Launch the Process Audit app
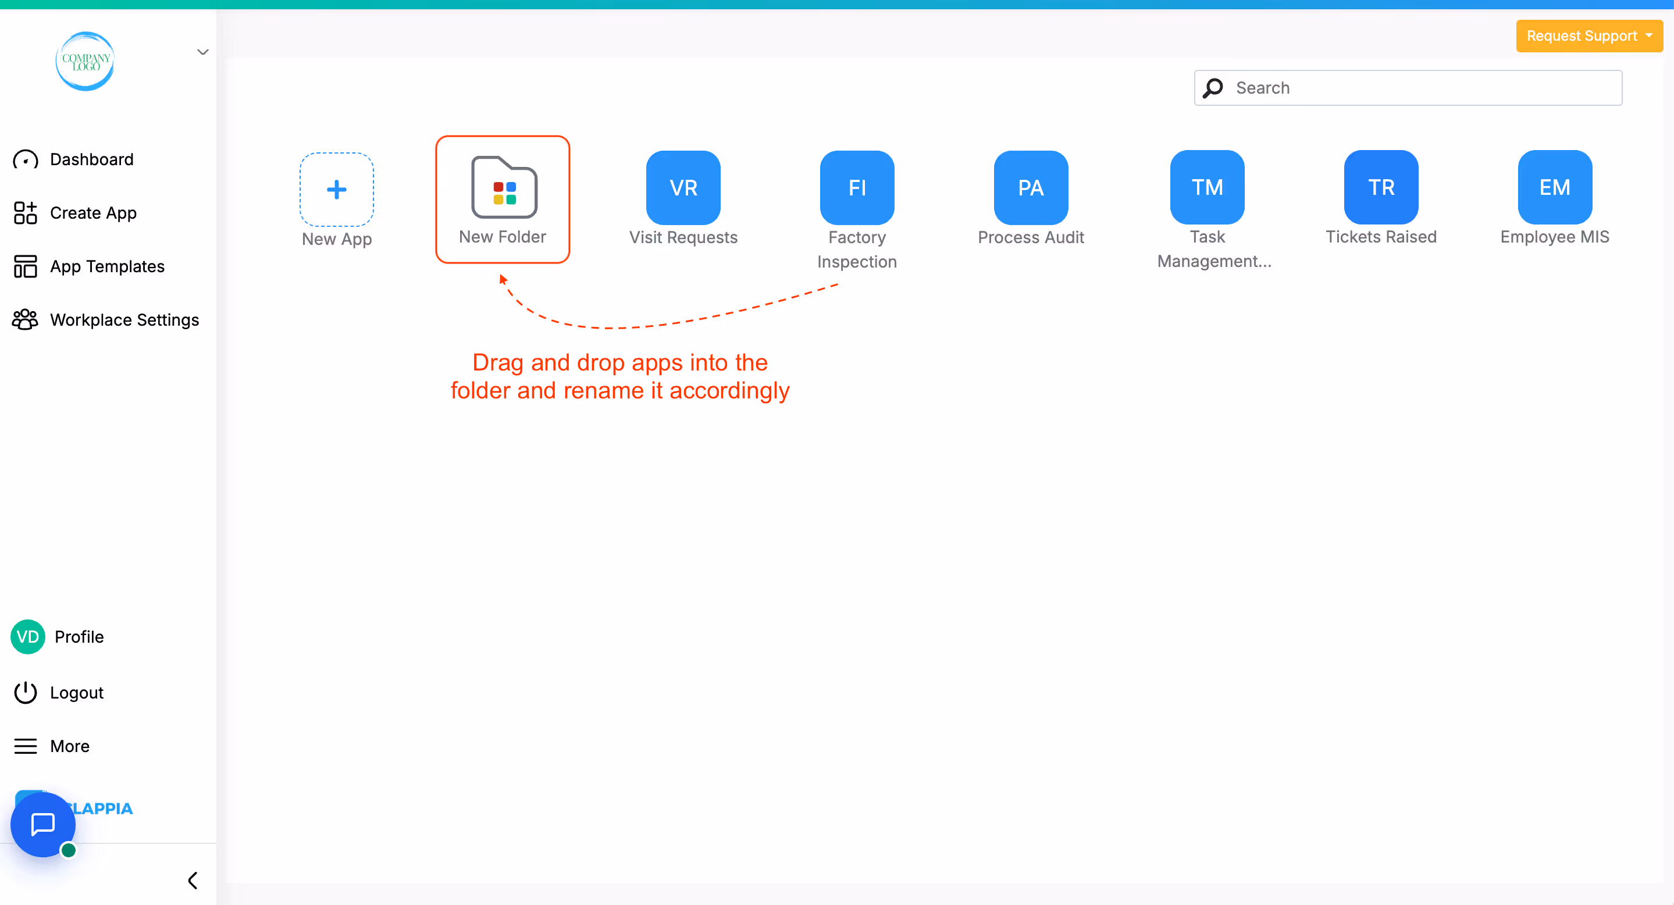Image resolution: width=1674 pixels, height=905 pixels. pos(1030,188)
